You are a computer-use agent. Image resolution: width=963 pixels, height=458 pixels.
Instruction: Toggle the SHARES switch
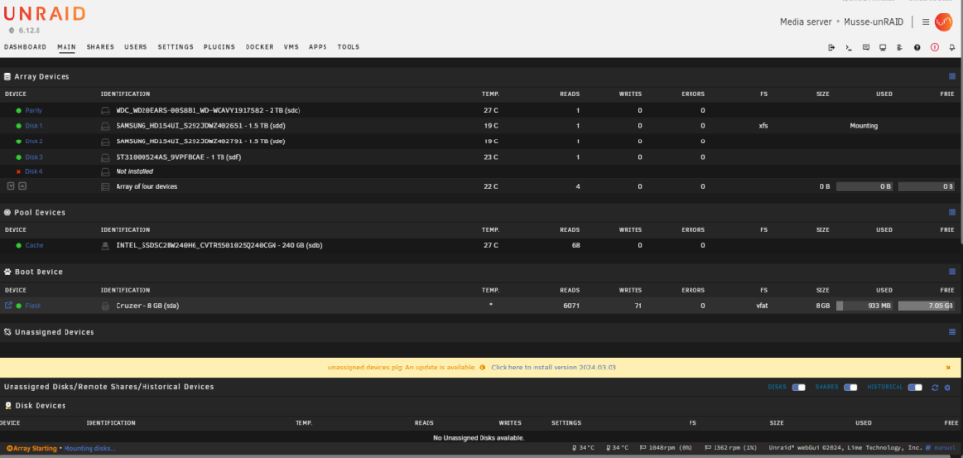(850, 387)
